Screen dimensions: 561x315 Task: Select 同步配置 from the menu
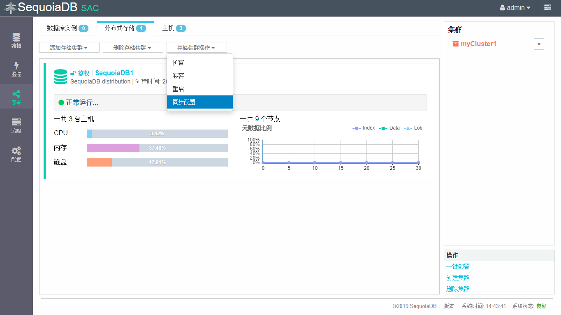200,102
